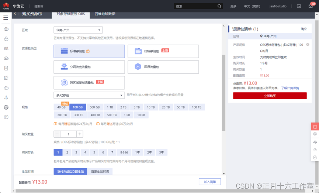Click the red 立即购买 button

270,96
